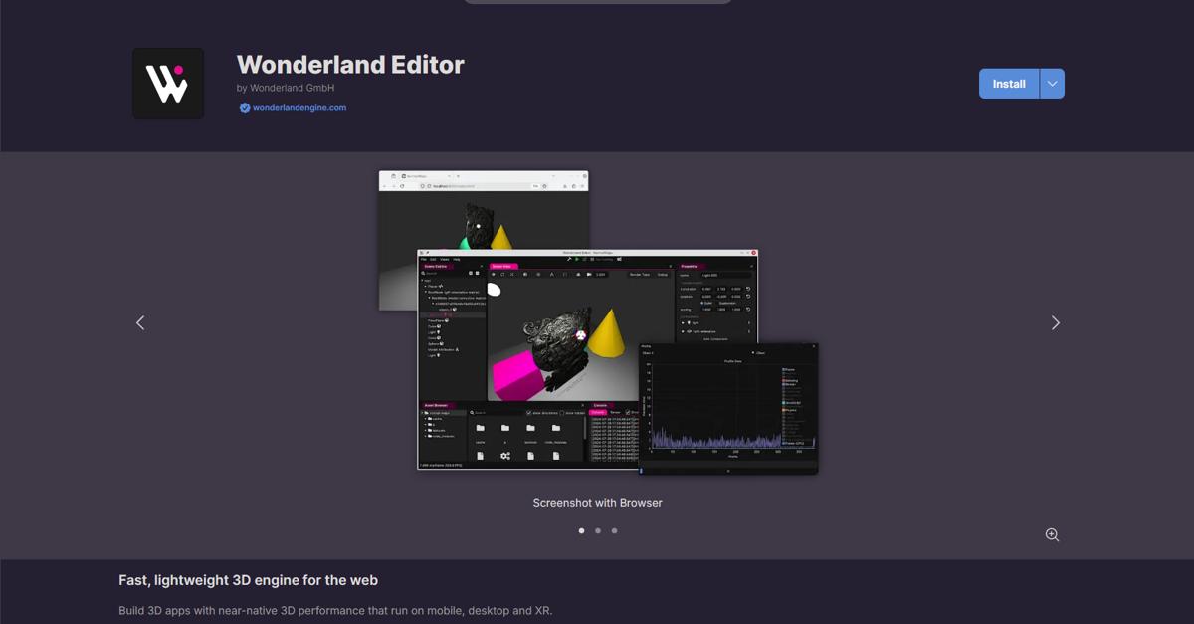Click the zoom magnifier icon
This screenshot has width=1194, height=624.
point(1052,534)
